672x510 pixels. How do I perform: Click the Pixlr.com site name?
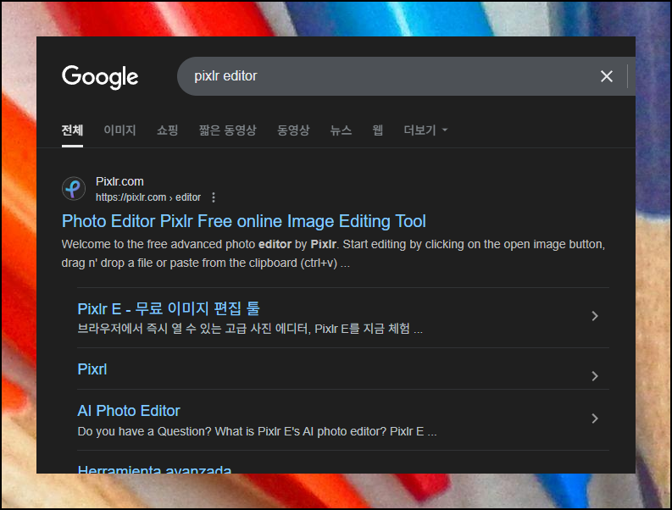pos(119,181)
